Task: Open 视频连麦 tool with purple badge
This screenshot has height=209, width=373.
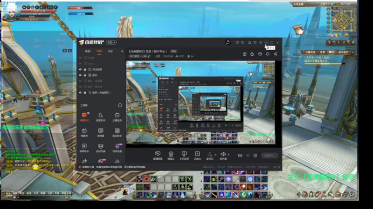Action: [x=117, y=148]
